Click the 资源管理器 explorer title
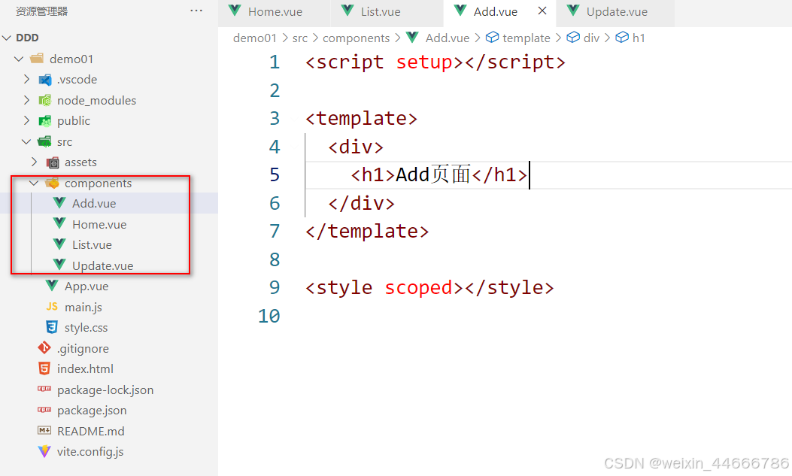Screen dimensions: 792x476 (41, 11)
